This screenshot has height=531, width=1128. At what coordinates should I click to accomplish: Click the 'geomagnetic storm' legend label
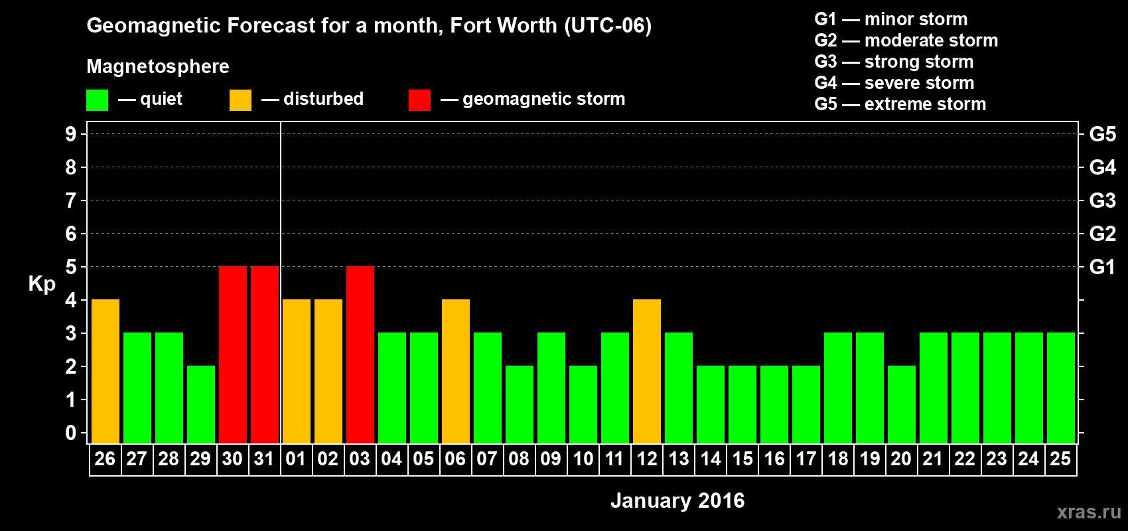[543, 100]
